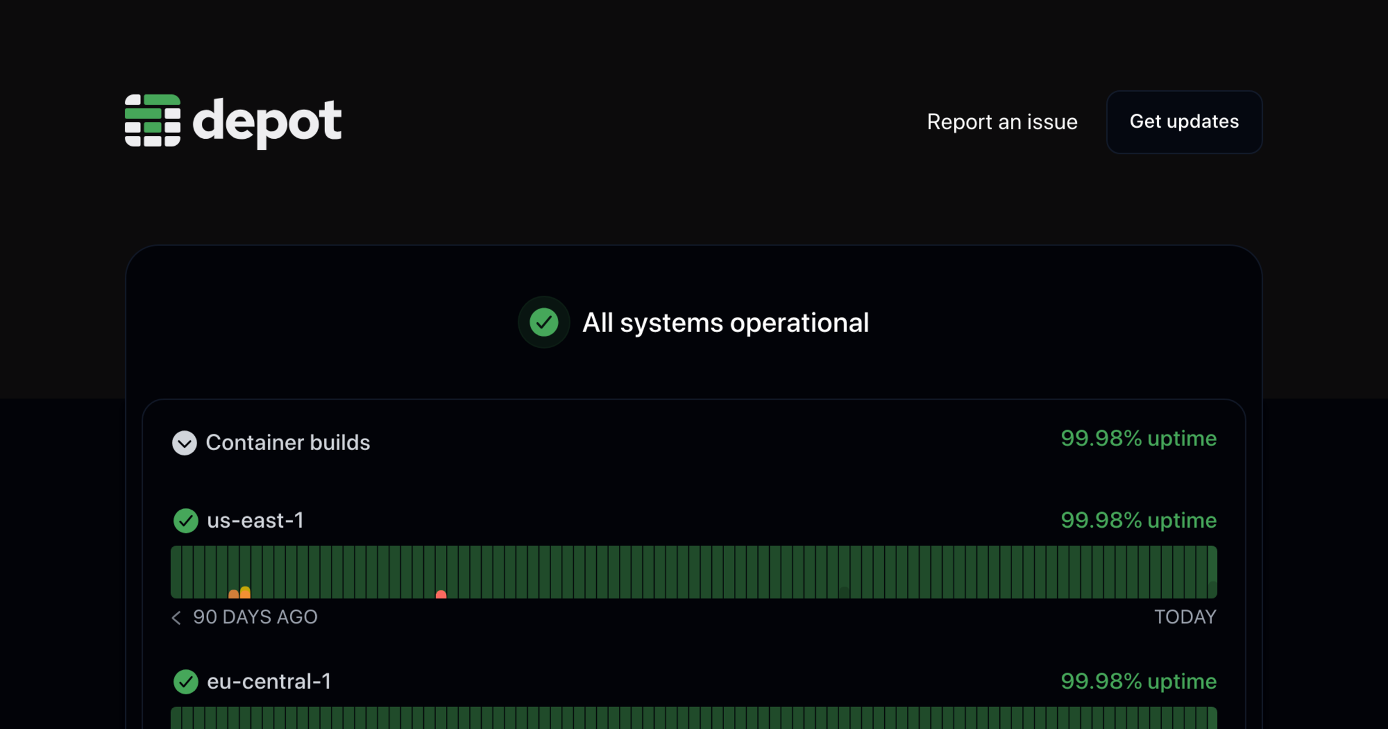Viewport: 1388px width, 729px height.
Task: Go back using 90 days ago arrow
Action: click(x=177, y=617)
